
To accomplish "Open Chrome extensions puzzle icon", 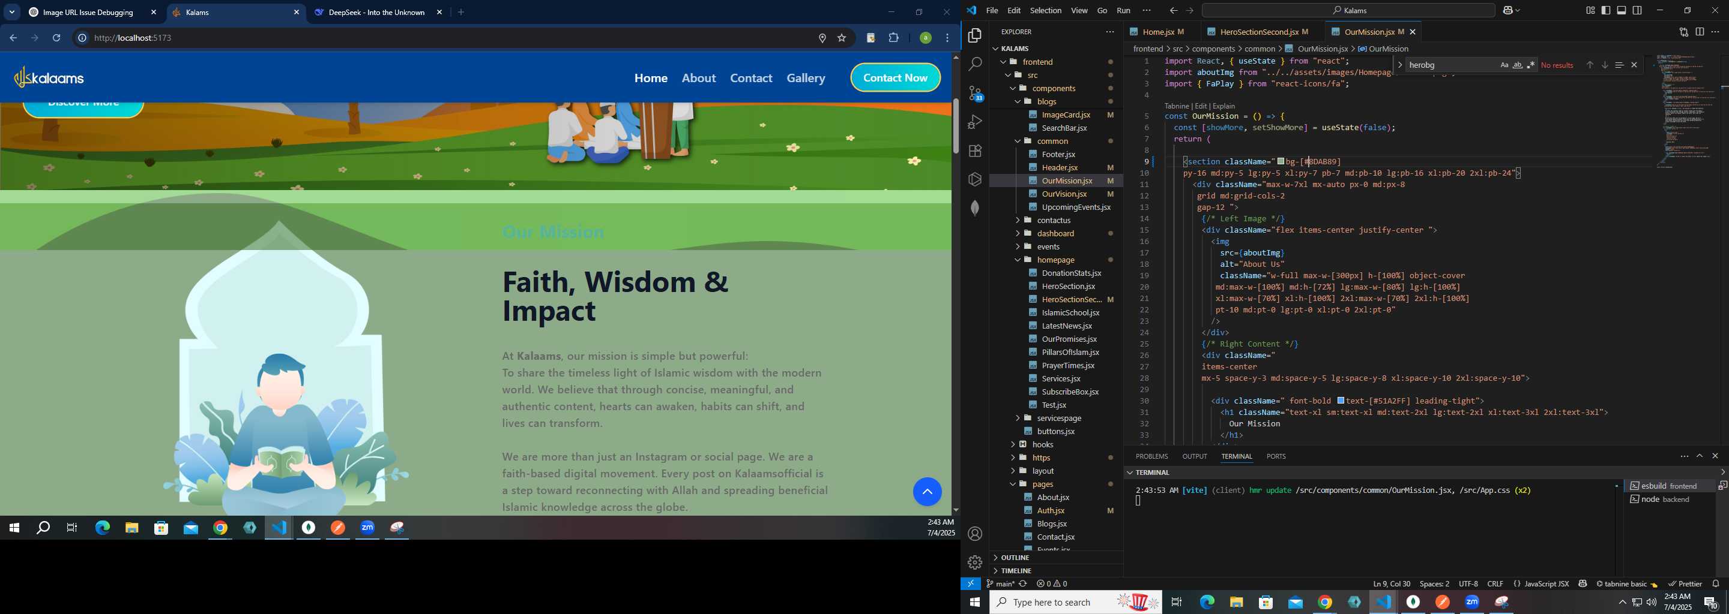I will tap(893, 38).
